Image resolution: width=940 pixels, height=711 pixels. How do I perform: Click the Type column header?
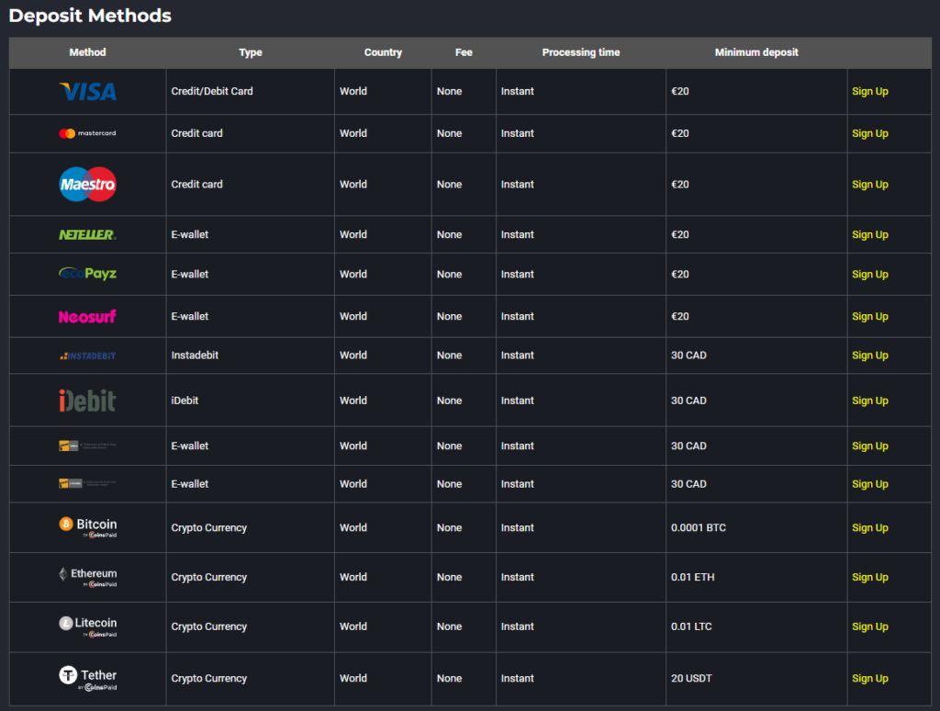tap(251, 52)
